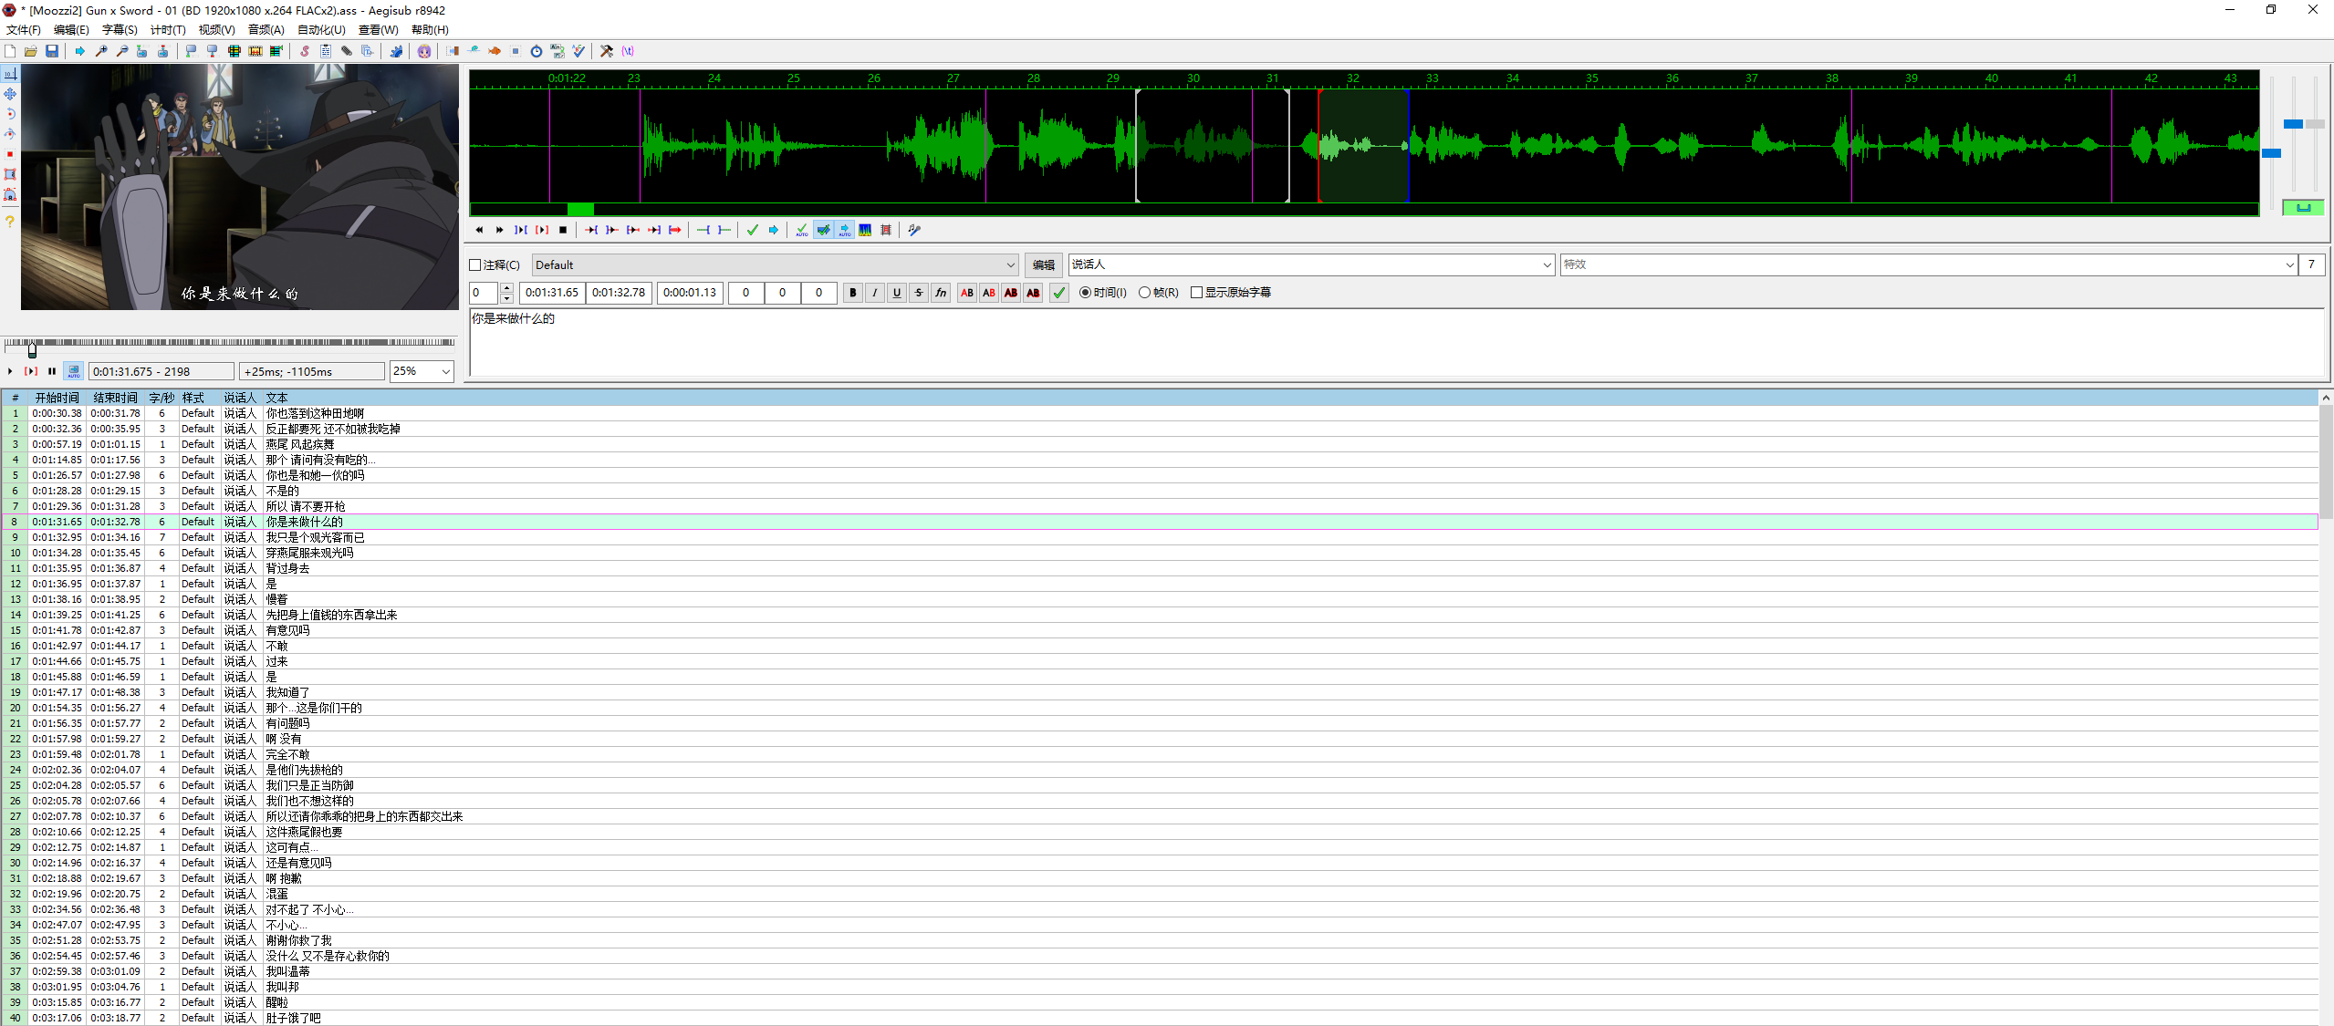Viewport: 2334px width, 1026px height.
Task: Select the rotate on XY axes tool
Action: [x=10, y=134]
